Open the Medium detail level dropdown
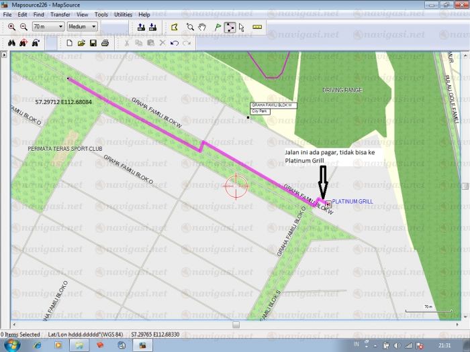Viewport: 470px width, 352px height. 93,27
